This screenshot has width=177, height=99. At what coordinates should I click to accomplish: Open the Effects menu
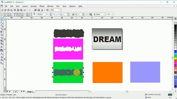click(42, 6)
